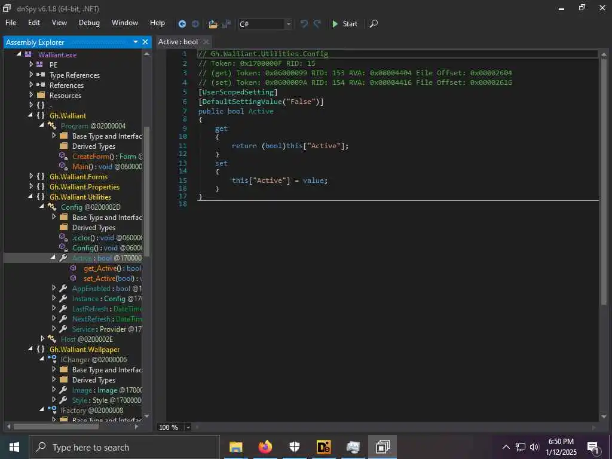Click the Assembly Explorer horizontal scrollbar
The height and width of the screenshot is (459, 612).
(x=56, y=426)
